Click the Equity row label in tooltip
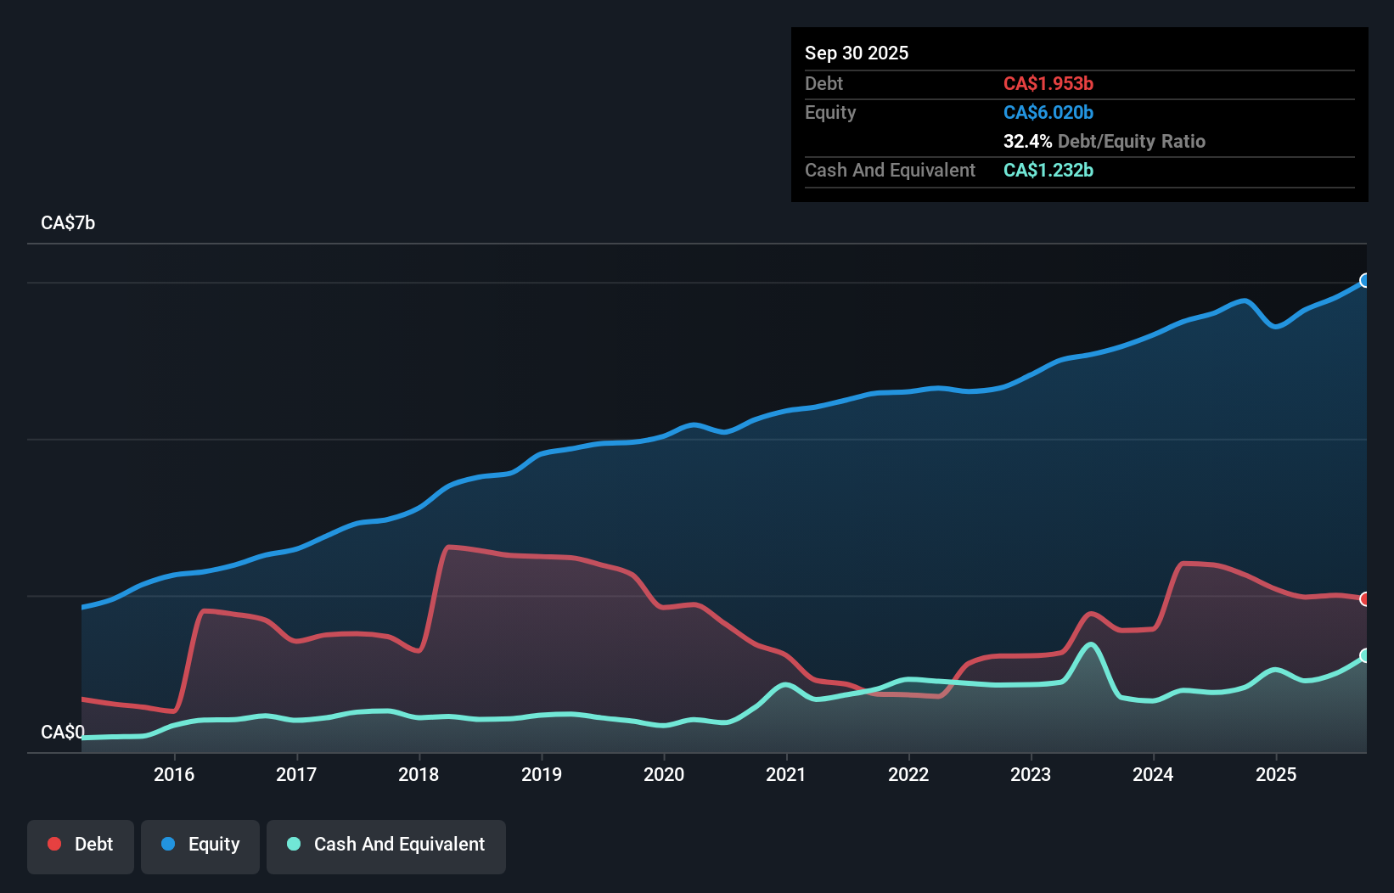Viewport: 1394px width, 893px height. pyautogui.click(x=830, y=112)
